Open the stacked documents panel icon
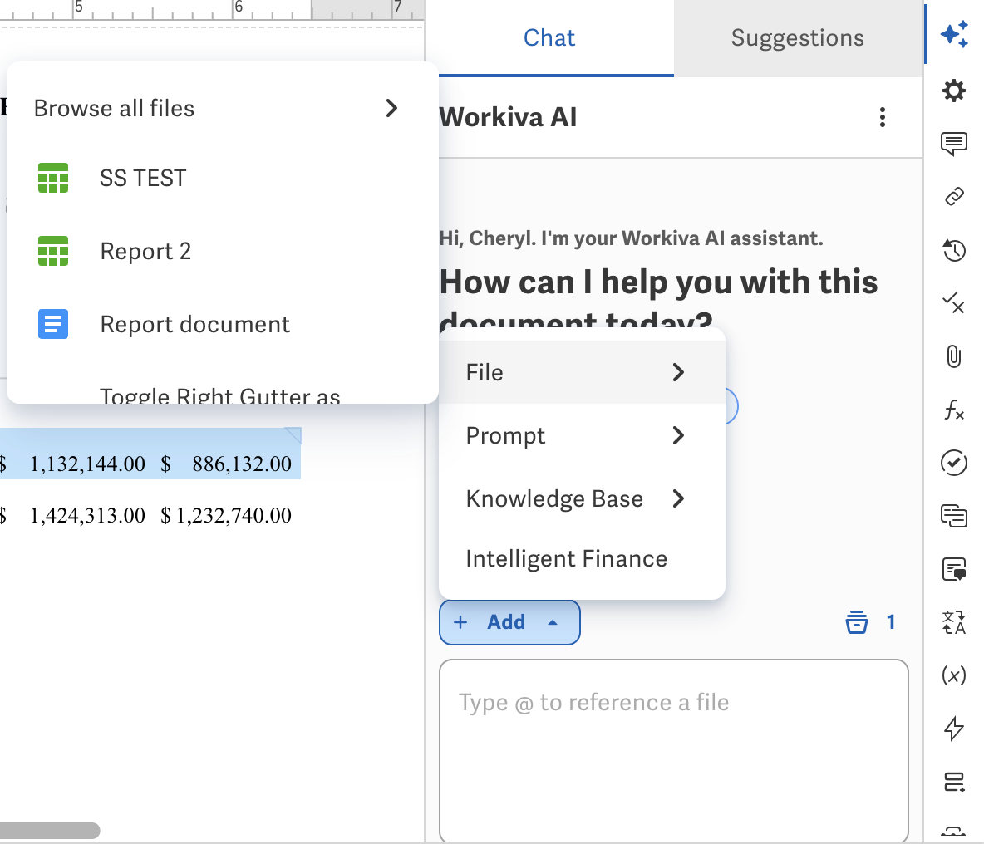This screenshot has height=844, width=984. pos(954,516)
